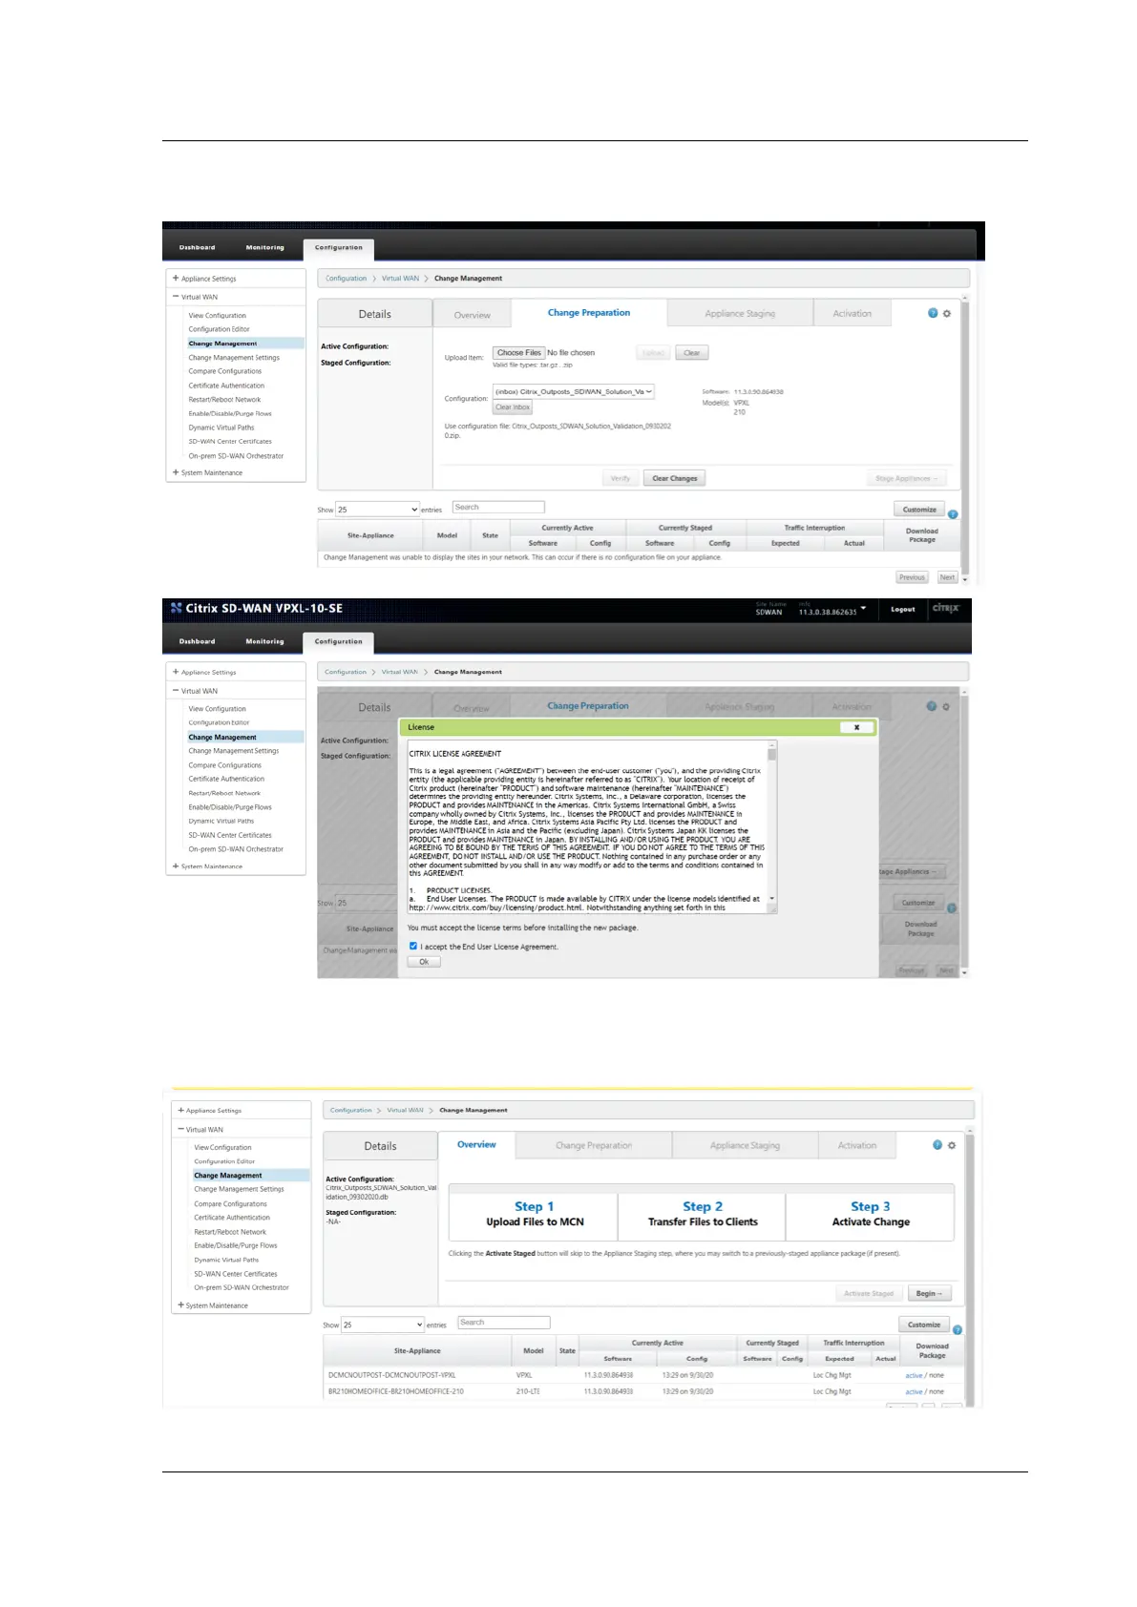Click the DCMCNOUTPOST-DCMCNOUTPOST-VPXL site name
The image size is (1137, 1607).
point(391,1375)
